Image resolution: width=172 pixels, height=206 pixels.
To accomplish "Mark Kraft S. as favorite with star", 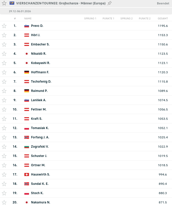I will (4, 119).
